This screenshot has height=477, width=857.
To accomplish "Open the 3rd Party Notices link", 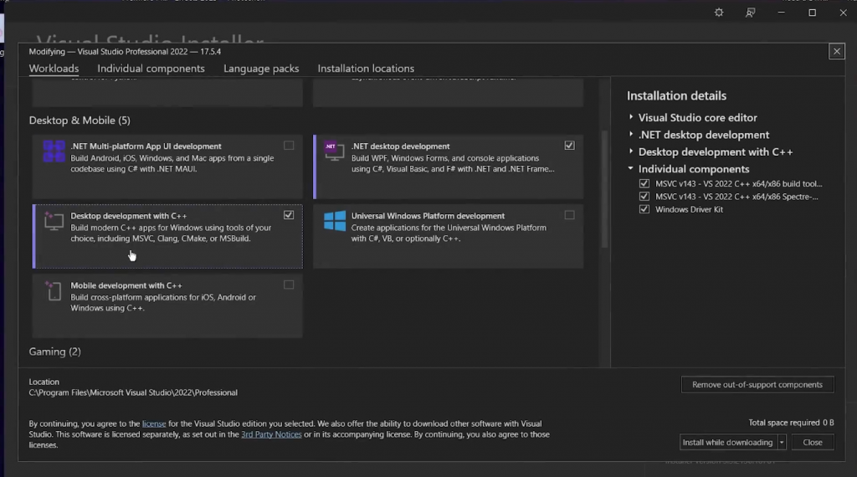I will point(271,434).
